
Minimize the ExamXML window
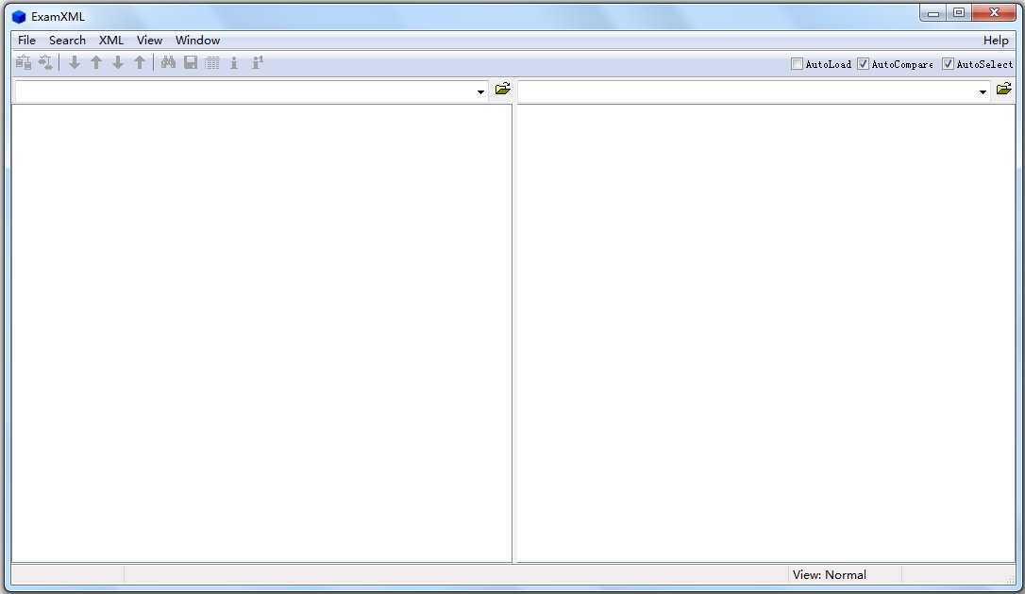point(933,12)
